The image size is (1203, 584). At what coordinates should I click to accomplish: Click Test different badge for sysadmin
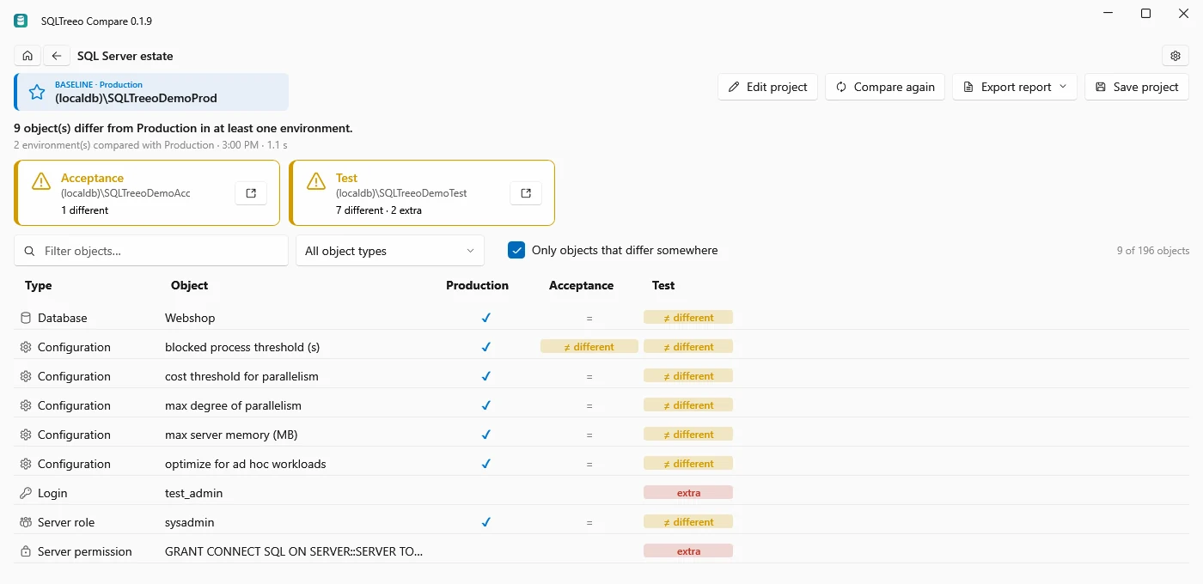pyautogui.click(x=688, y=522)
